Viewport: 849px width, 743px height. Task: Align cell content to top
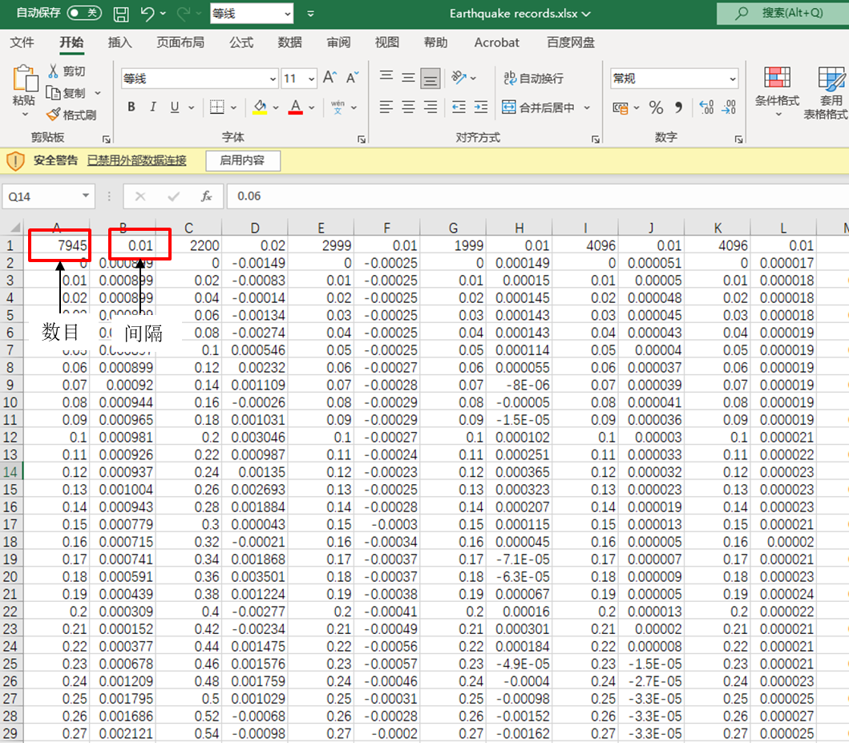coord(386,78)
